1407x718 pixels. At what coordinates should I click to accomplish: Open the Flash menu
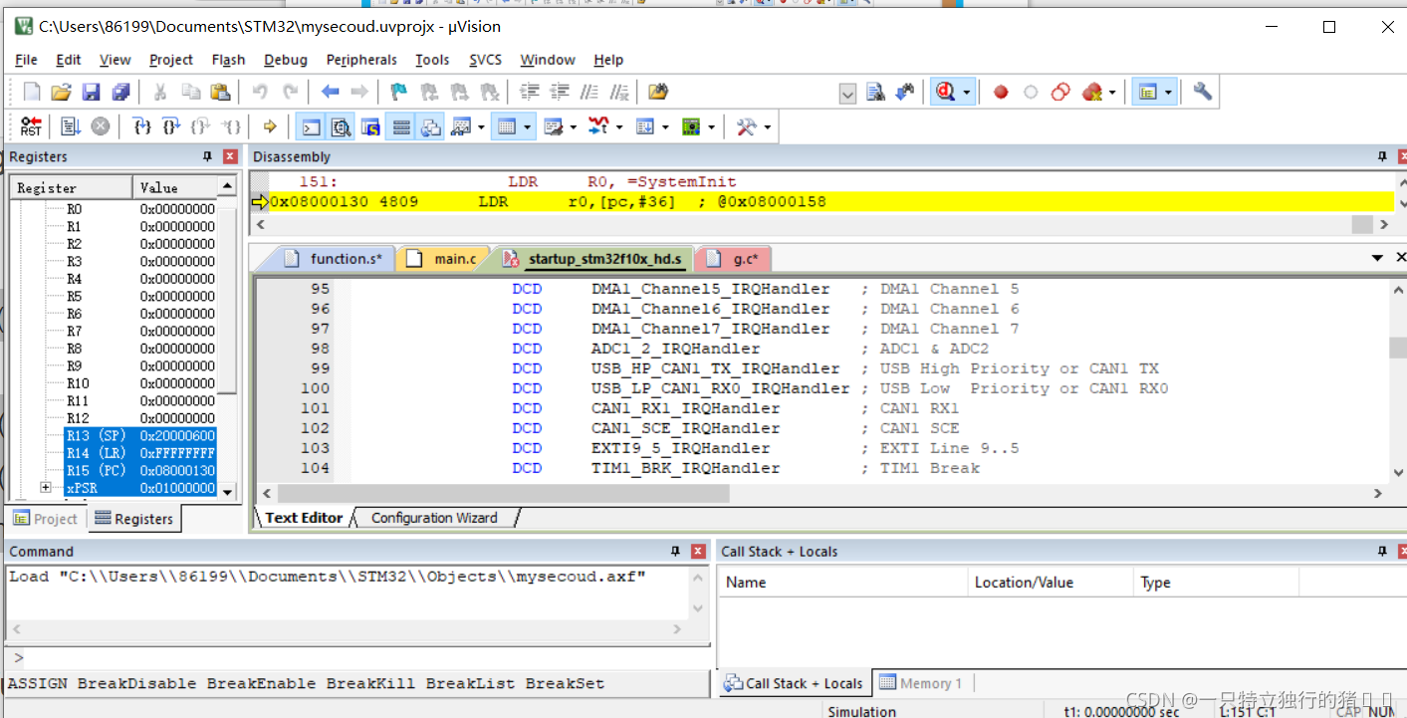[x=229, y=60]
